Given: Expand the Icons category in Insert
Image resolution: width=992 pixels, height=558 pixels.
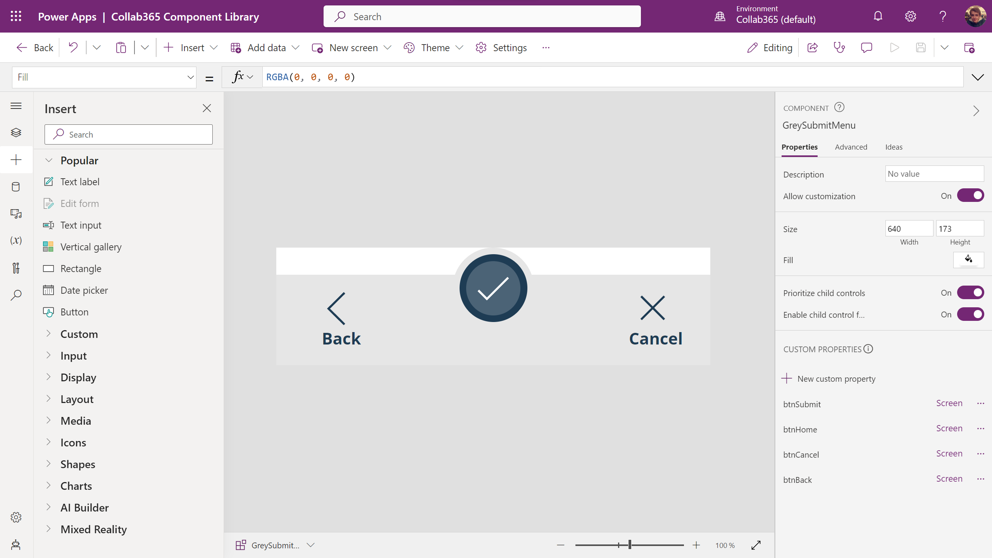Looking at the screenshot, I should tap(73, 443).
